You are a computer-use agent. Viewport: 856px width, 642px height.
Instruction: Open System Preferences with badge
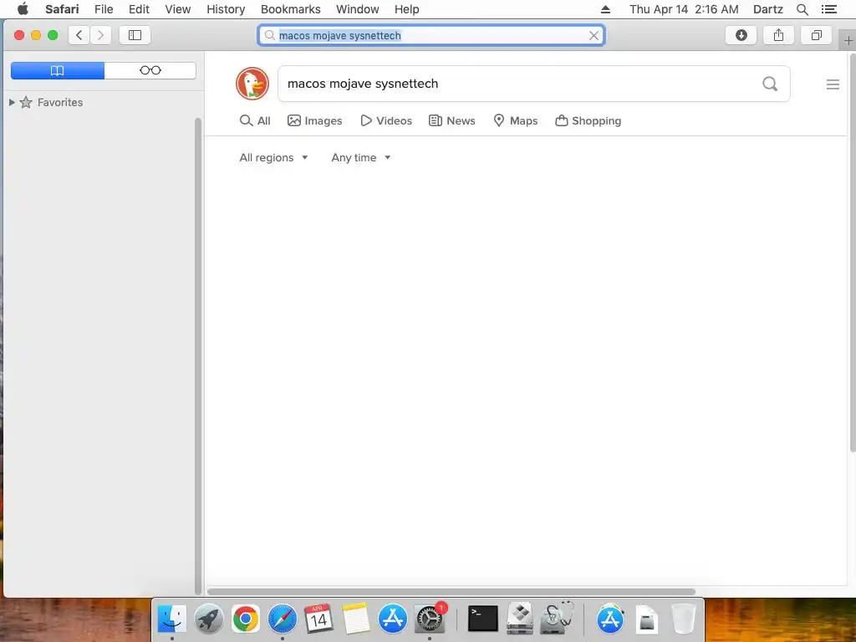point(430,619)
